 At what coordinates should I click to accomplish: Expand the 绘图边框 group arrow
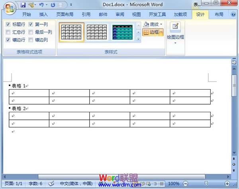click(175, 43)
